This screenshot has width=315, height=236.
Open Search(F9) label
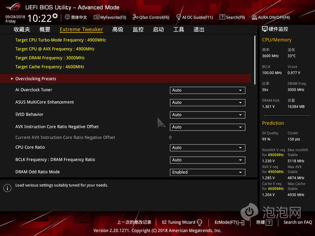235,18
